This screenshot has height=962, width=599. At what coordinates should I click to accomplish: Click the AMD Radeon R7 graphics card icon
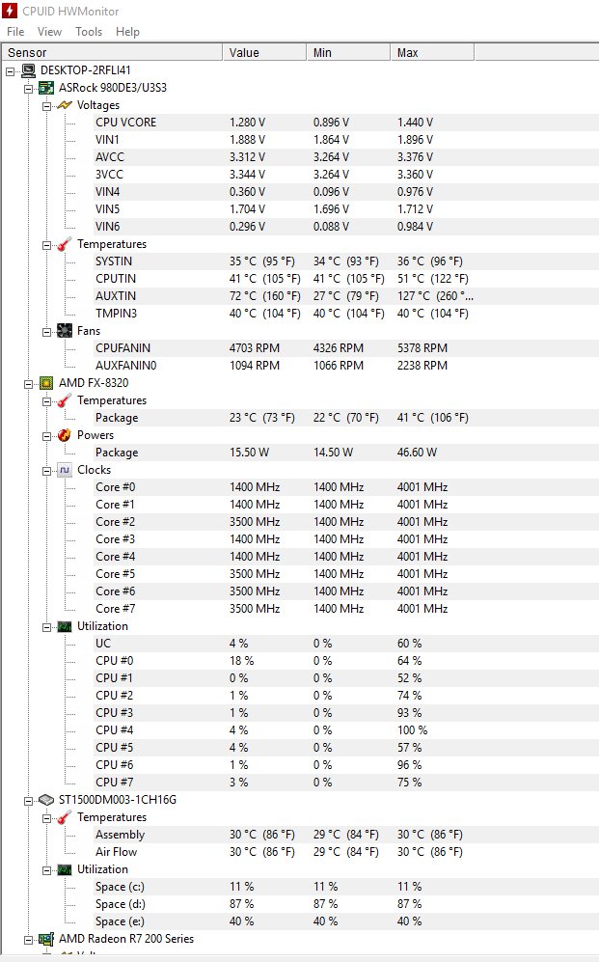click(45, 939)
